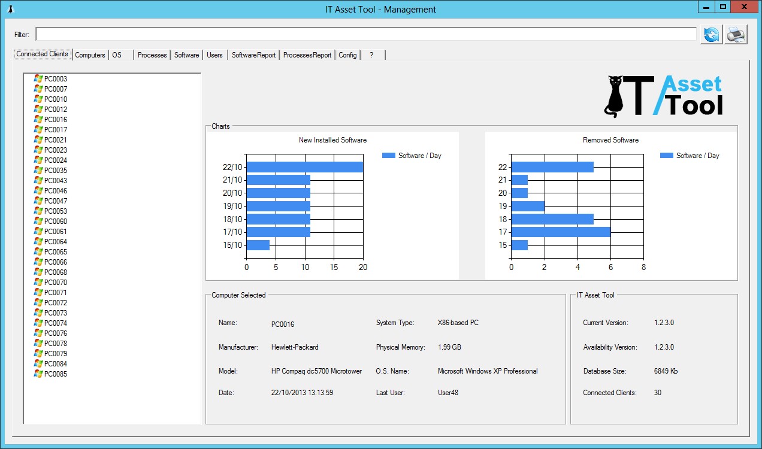Open the Processes tab
Viewport: 762px width, 449px height.
pyautogui.click(x=152, y=54)
